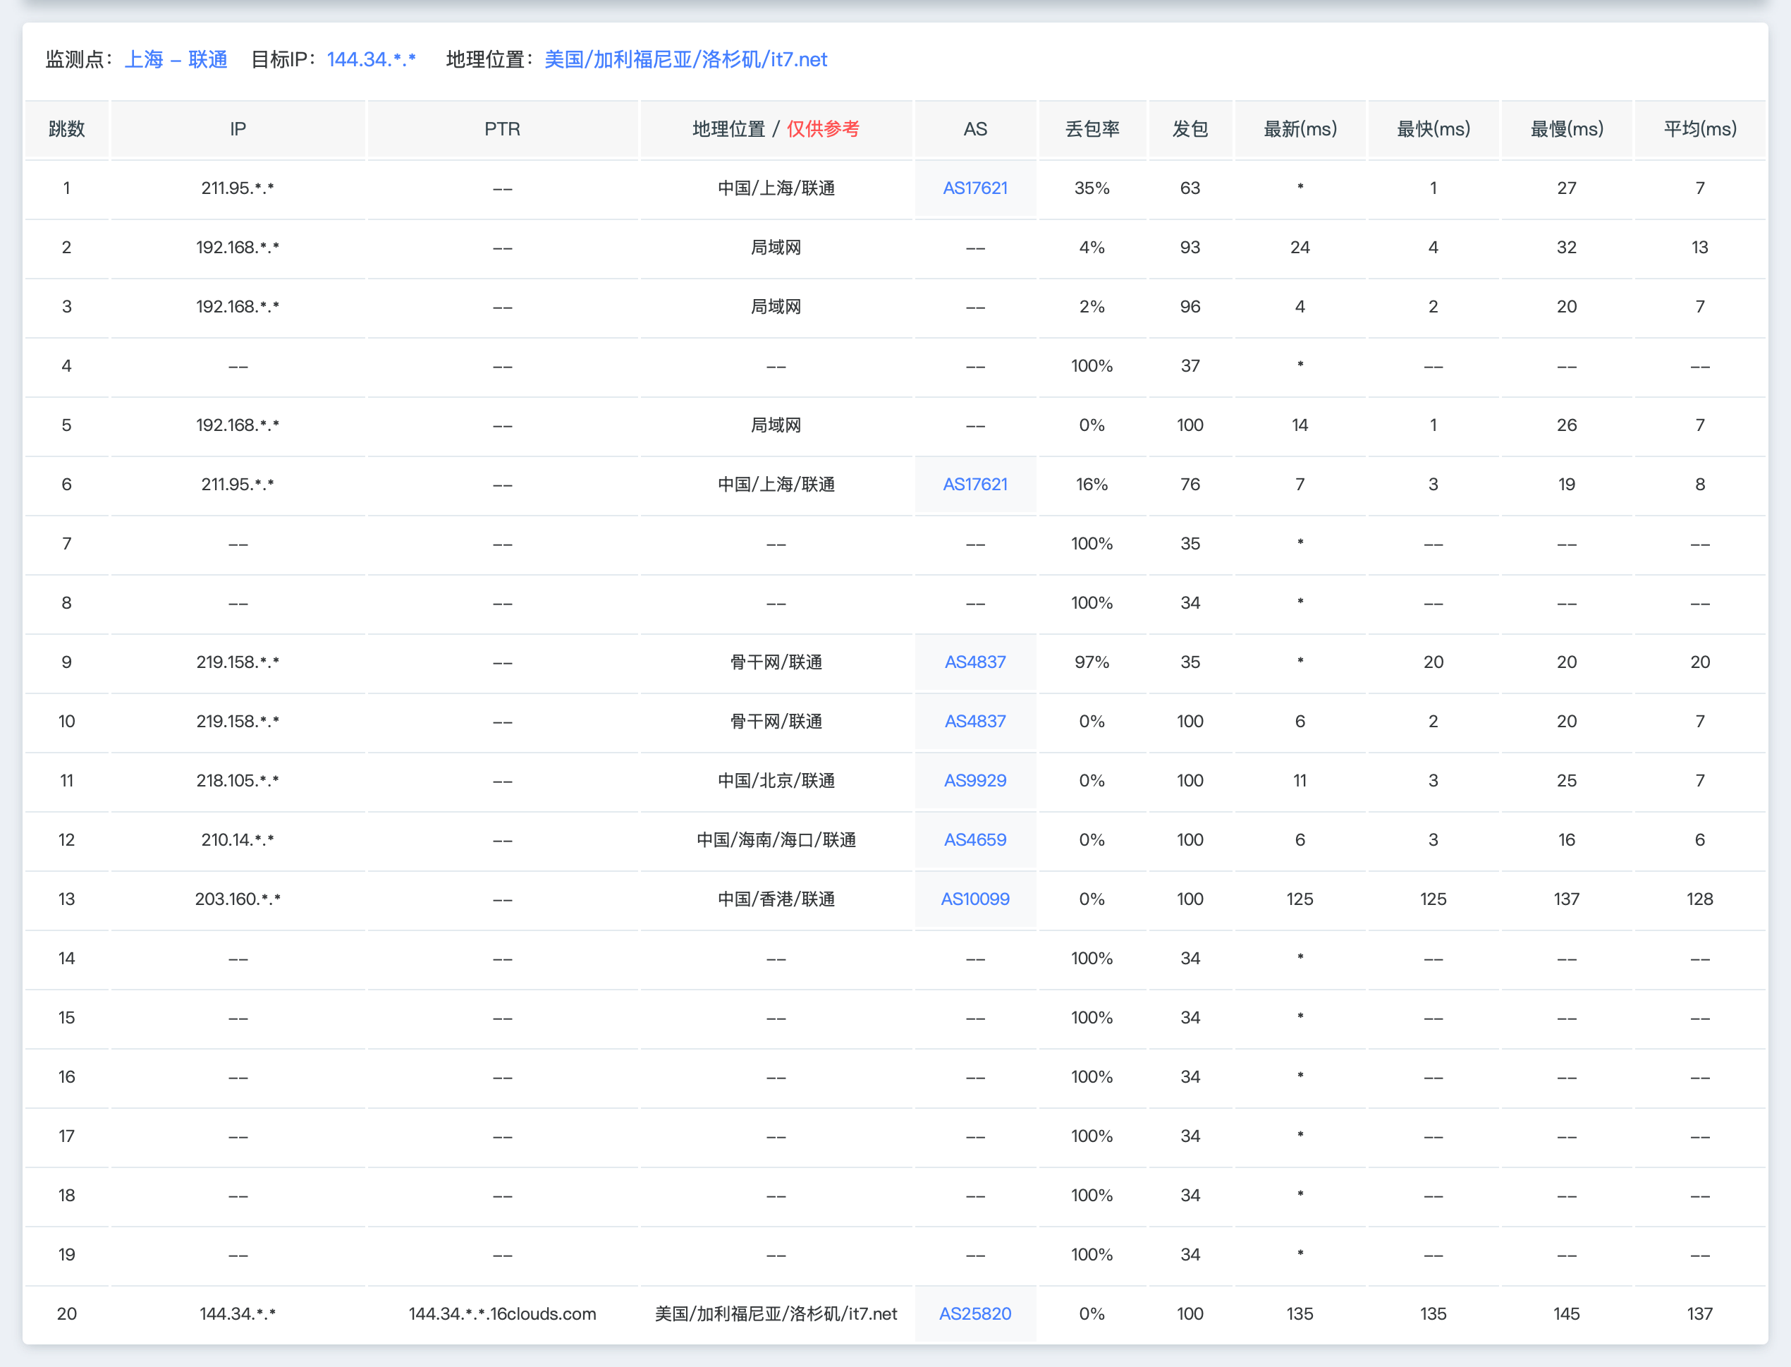Open the AS4659 link on hop 12
1791x1367 pixels.
tap(974, 839)
